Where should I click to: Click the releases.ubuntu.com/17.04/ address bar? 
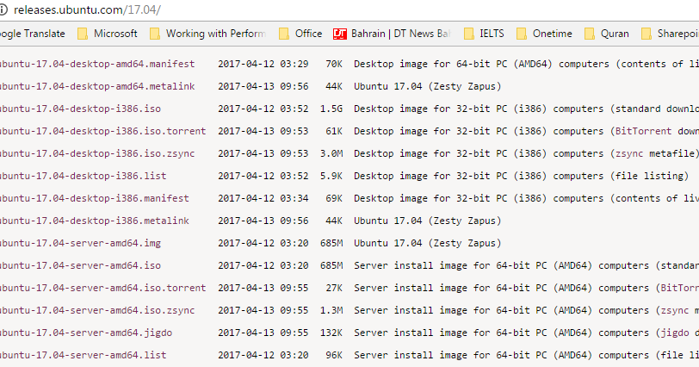pyautogui.click(x=87, y=9)
